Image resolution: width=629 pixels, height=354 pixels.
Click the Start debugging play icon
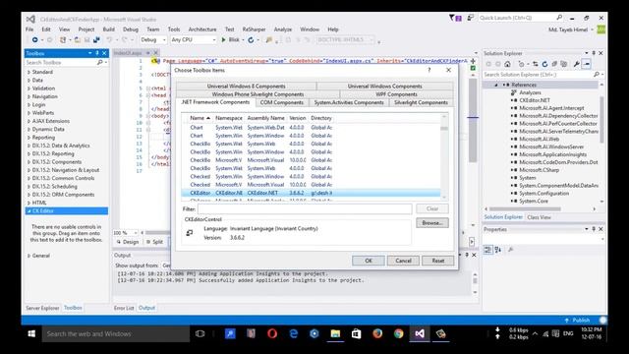224,39
